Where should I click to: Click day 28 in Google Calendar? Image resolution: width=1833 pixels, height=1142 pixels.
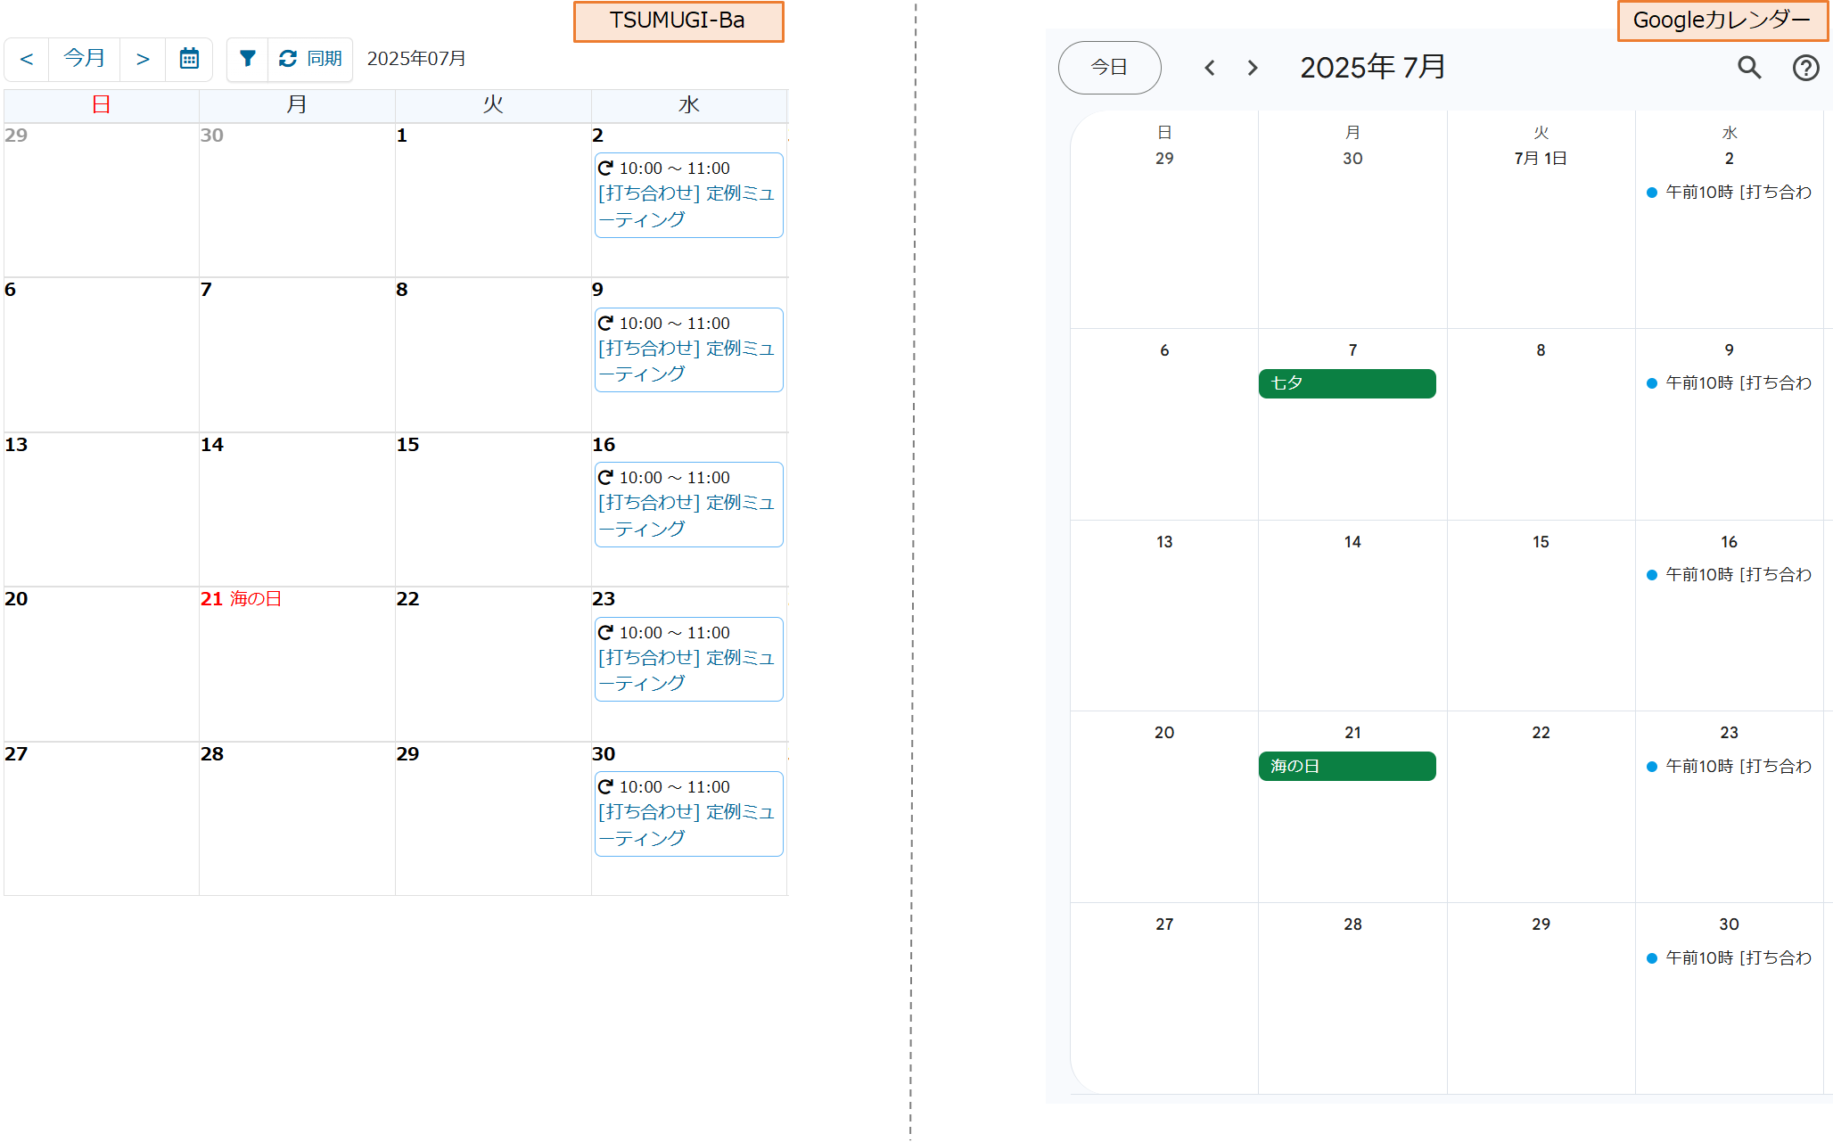1352,924
